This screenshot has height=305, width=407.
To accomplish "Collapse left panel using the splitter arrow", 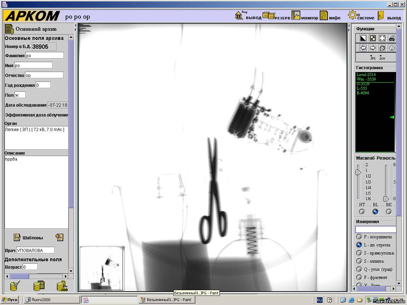I will click(76, 26).
